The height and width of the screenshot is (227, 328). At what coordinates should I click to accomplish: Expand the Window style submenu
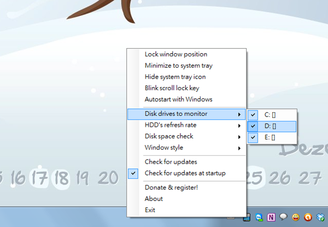coord(186,148)
